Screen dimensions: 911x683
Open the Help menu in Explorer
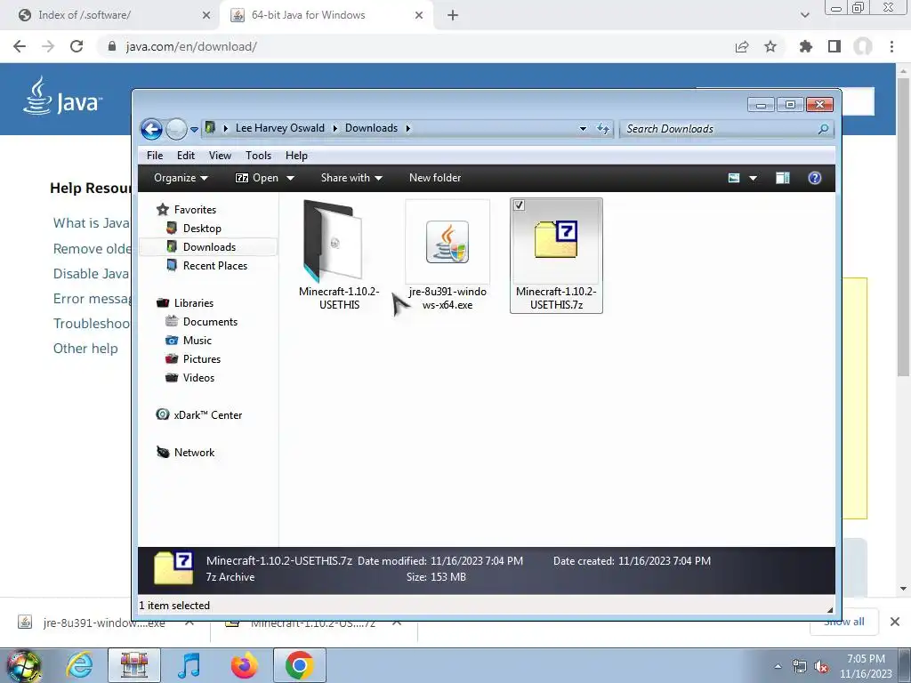(296, 156)
